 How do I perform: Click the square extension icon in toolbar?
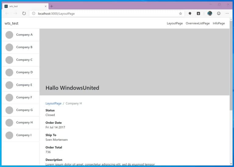pyautogui.click(x=198, y=14)
